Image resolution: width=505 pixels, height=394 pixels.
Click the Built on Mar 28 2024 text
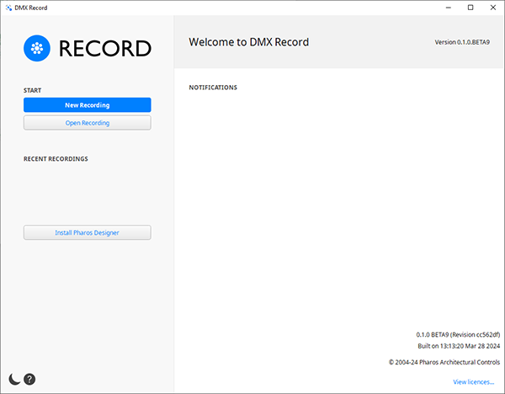459,346
